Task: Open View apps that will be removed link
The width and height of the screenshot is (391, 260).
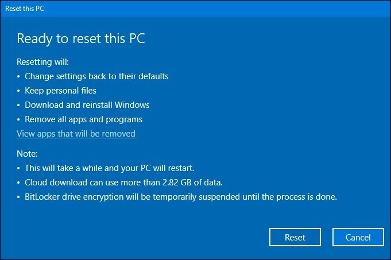Action: (x=76, y=134)
